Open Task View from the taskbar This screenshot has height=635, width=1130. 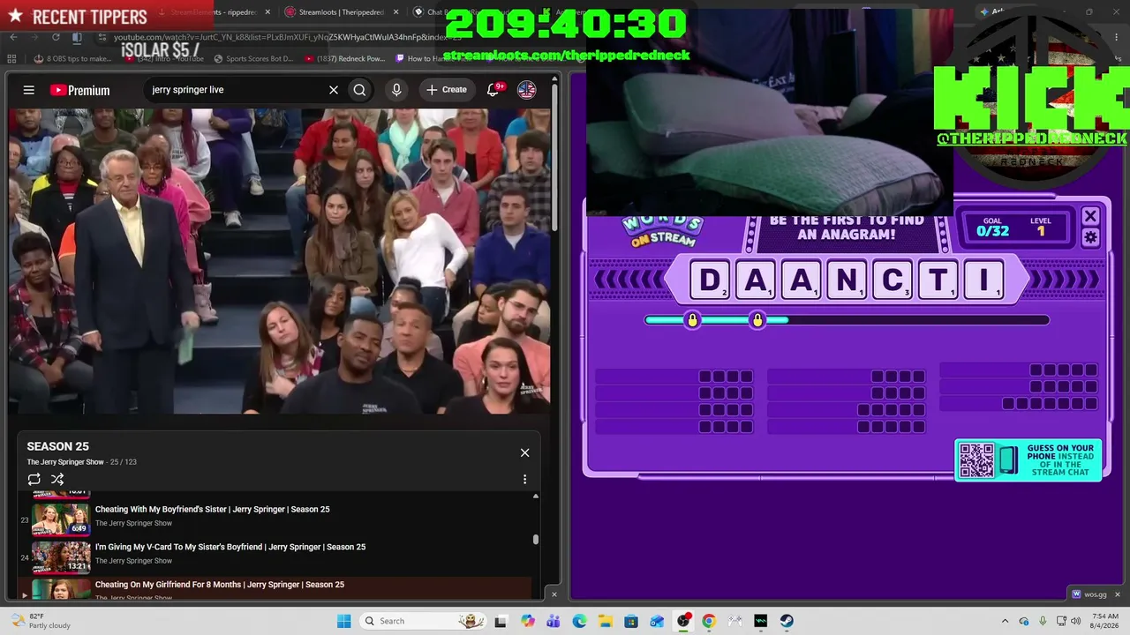tap(501, 621)
